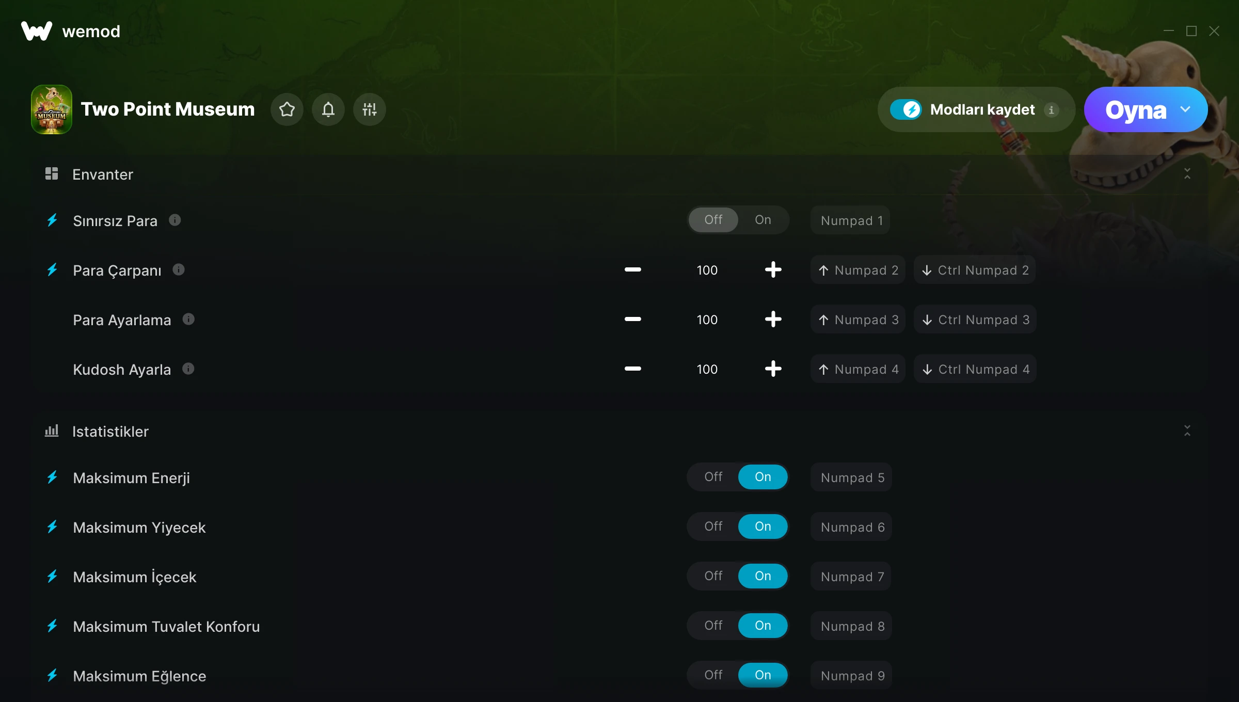The width and height of the screenshot is (1239, 702).
Task: Open the Oyna button dropdown arrow
Action: pyautogui.click(x=1185, y=109)
